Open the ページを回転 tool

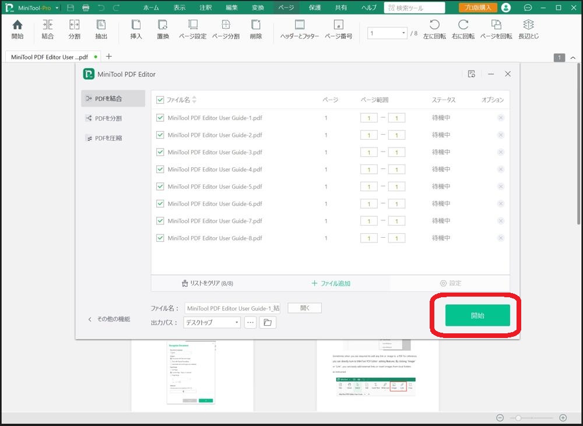496,29
